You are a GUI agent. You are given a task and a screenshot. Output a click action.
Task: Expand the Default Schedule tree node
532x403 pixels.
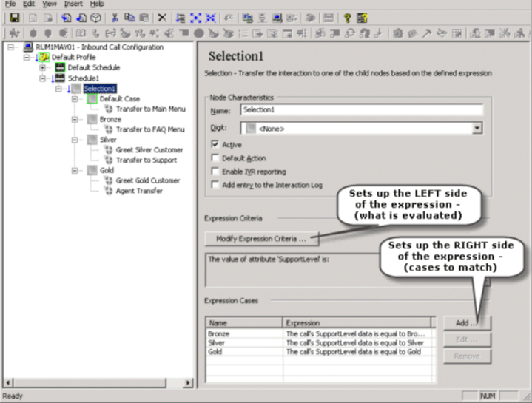point(42,67)
